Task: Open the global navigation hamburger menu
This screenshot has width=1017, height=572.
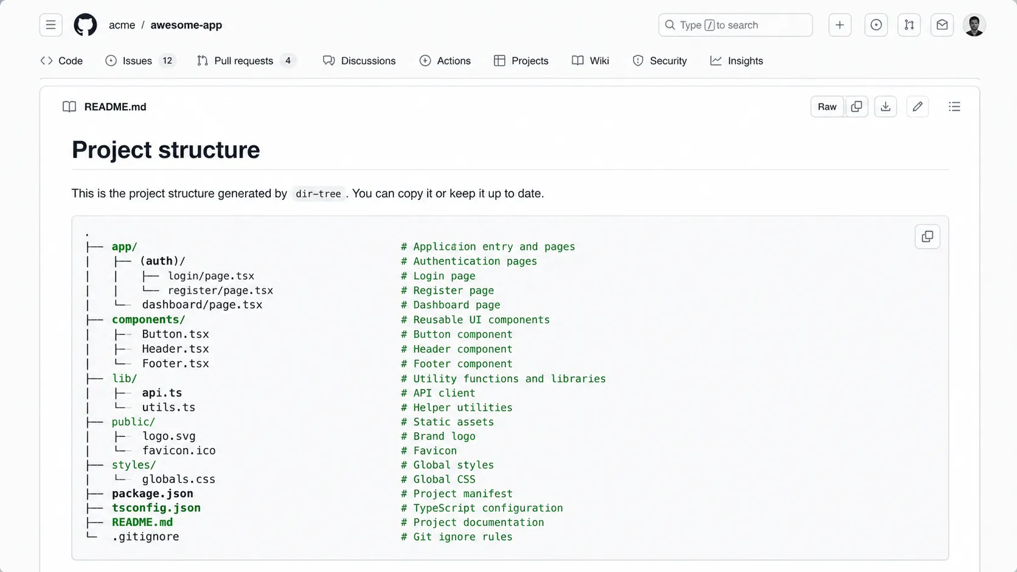Action: pyautogui.click(x=50, y=24)
